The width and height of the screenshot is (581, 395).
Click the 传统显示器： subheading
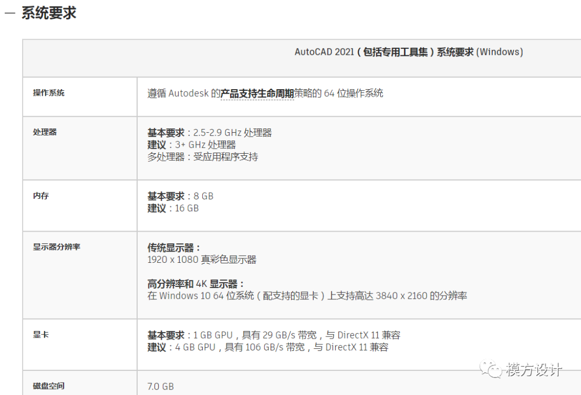(174, 248)
